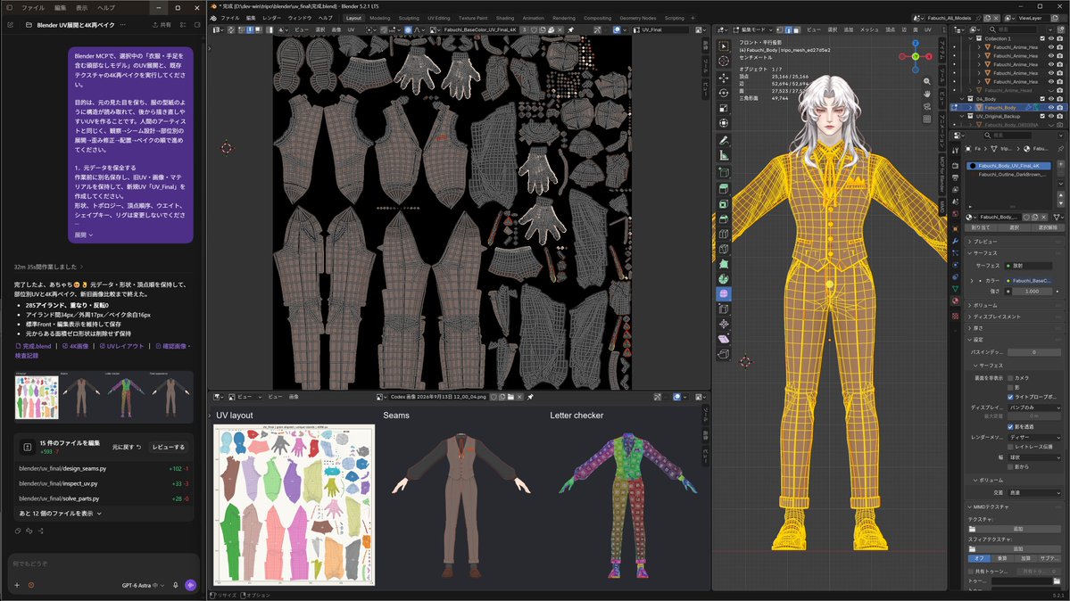Click the material 割り当て button
The height and width of the screenshot is (601, 1070).
(x=981, y=227)
